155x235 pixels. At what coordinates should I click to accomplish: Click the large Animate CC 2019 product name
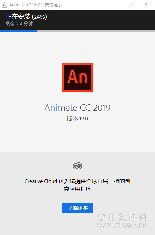pyautogui.click(x=77, y=108)
